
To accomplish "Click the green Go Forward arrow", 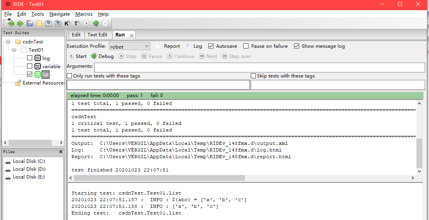I will point(20,24).
